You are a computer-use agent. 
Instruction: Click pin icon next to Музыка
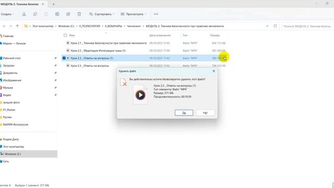coord(55,88)
